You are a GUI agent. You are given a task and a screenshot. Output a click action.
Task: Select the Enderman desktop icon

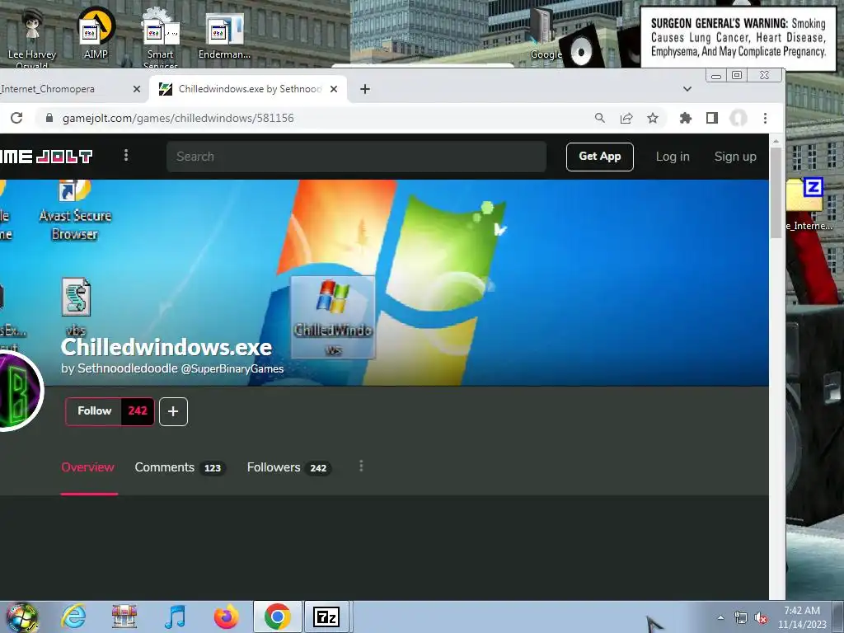[224, 35]
